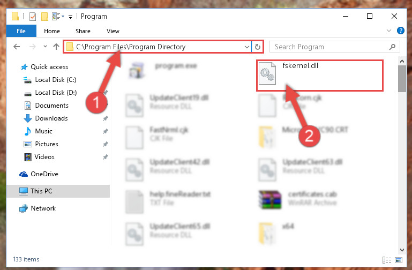Click the Back navigation arrow
Image resolution: width=412 pixels, height=270 pixels.
tap(17, 47)
